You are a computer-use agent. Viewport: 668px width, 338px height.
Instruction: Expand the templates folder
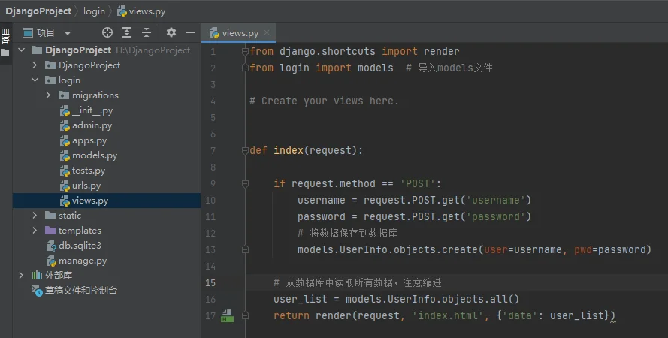pos(35,231)
